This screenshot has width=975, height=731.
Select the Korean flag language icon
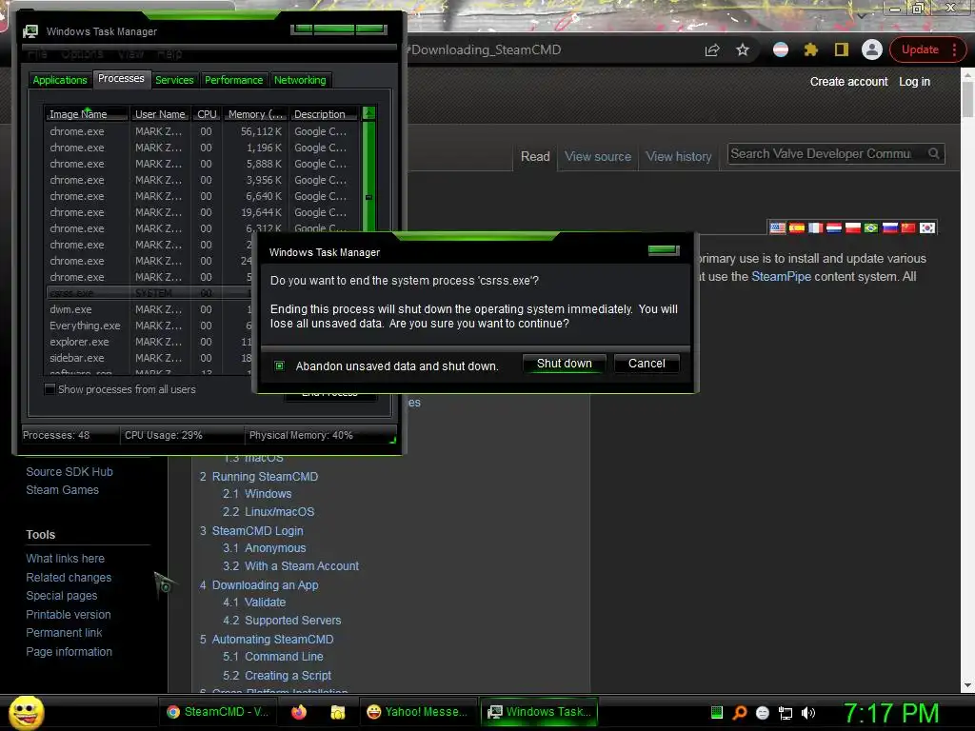coord(927,227)
